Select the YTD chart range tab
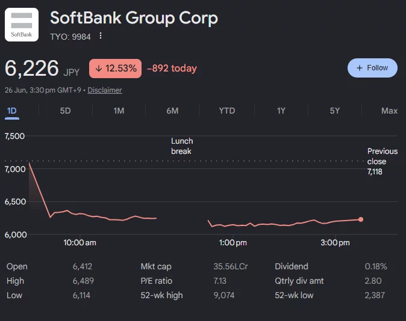This screenshot has height=321, width=406. [227, 111]
